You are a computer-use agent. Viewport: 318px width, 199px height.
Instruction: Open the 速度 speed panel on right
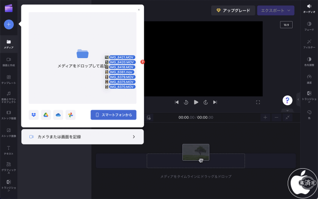pyautogui.click(x=309, y=79)
